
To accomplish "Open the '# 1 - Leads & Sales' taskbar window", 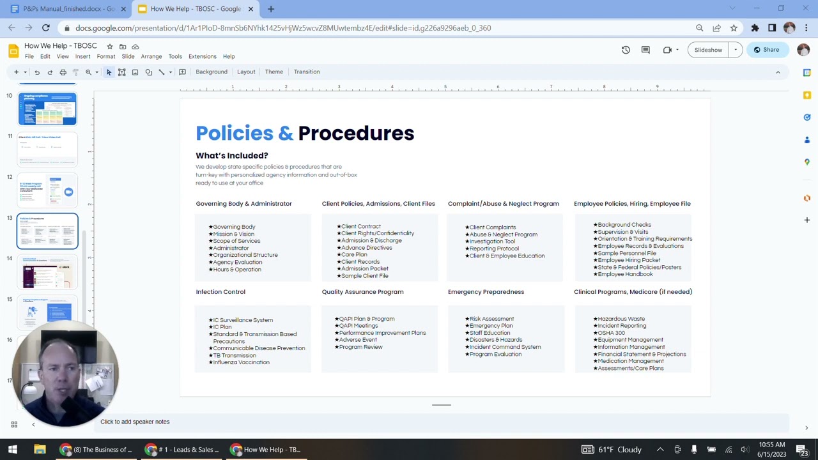I will coord(182,450).
